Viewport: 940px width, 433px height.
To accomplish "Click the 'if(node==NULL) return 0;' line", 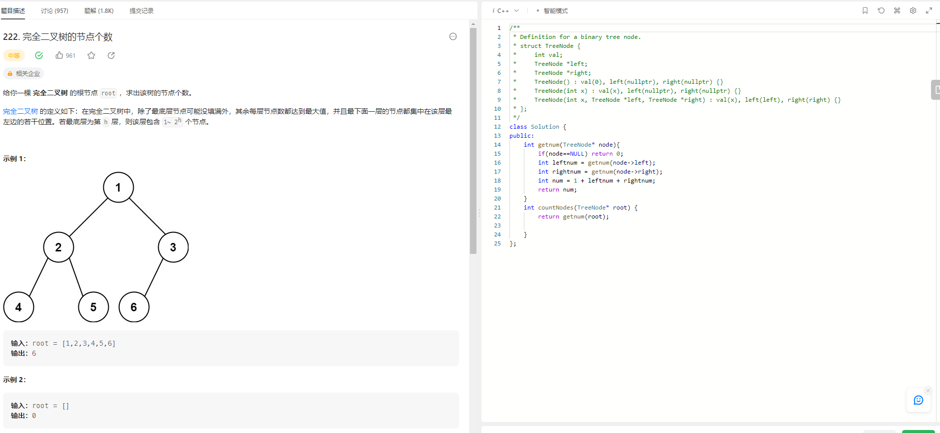I will (x=580, y=154).
